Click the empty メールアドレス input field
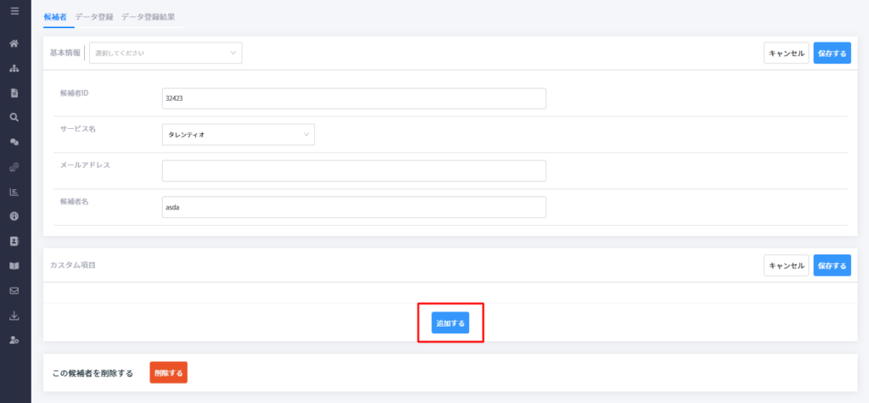 tap(354, 171)
